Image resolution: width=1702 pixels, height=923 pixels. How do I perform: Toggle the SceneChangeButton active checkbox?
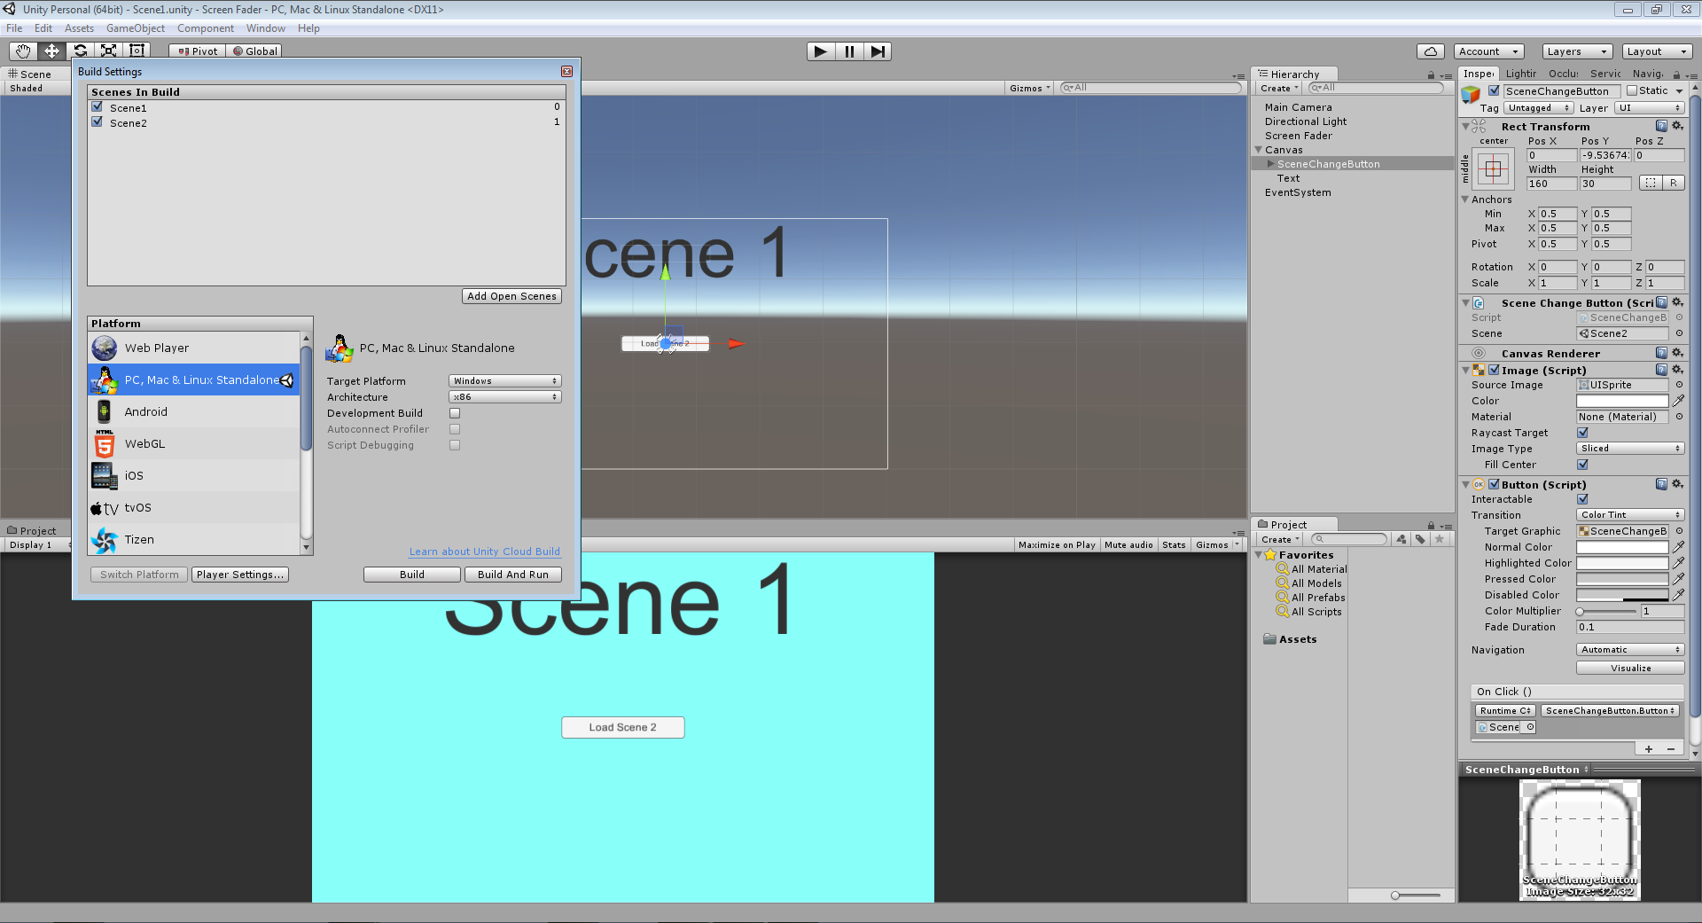point(1494,90)
